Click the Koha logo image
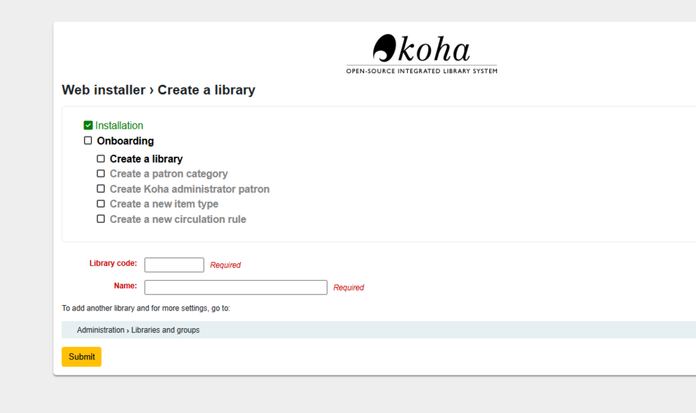Screen dimensions: 696x413 click(422, 54)
